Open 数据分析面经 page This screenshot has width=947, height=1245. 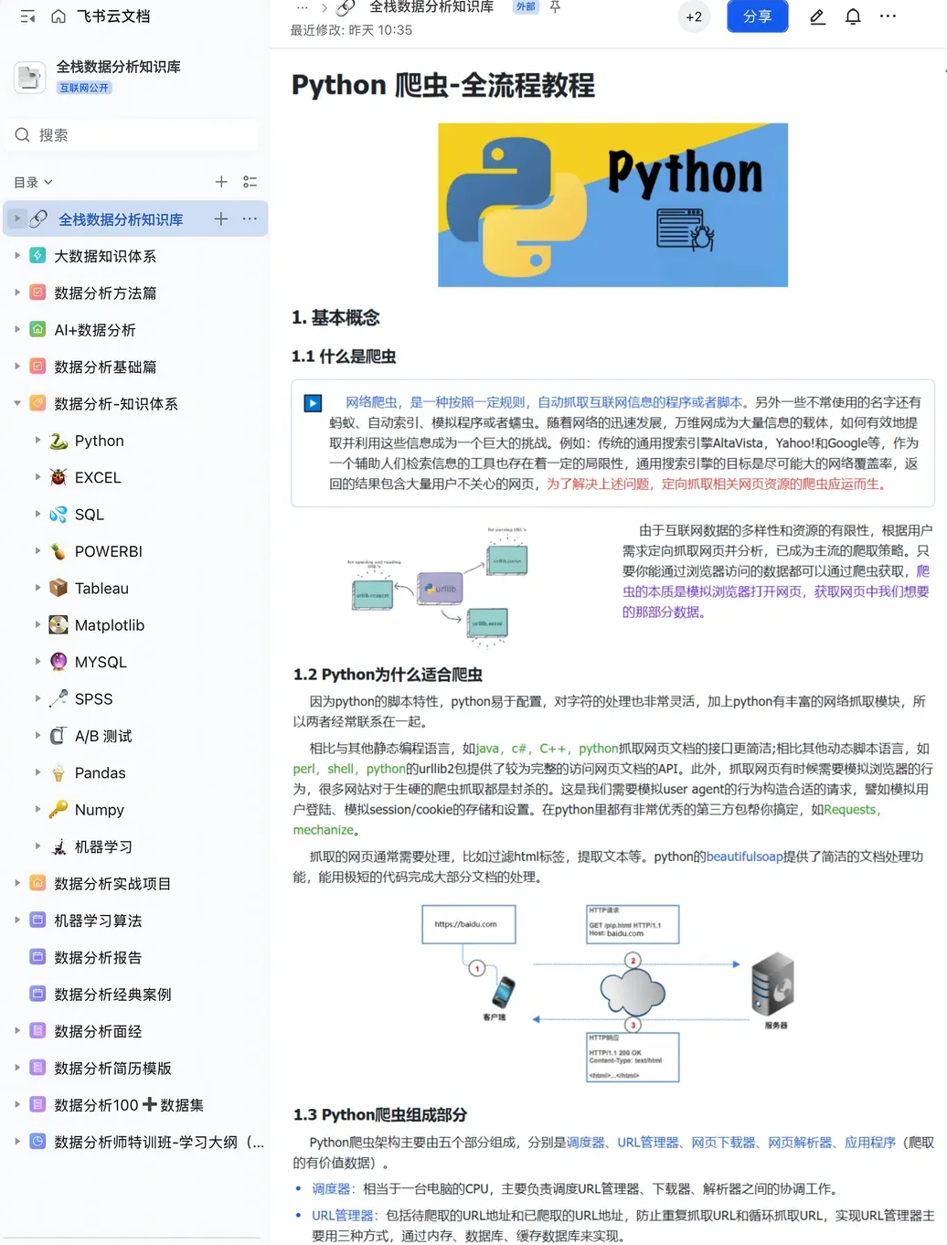click(x=98, y=1031)
